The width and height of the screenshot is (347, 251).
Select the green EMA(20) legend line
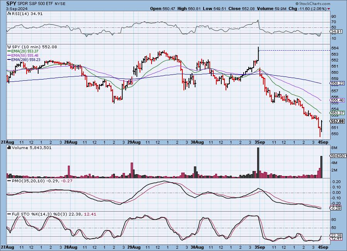pyautogui.click(x=9, y=51)
